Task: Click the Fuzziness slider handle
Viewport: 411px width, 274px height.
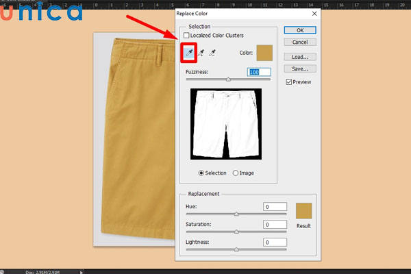Action: click(x=228, y=79)
